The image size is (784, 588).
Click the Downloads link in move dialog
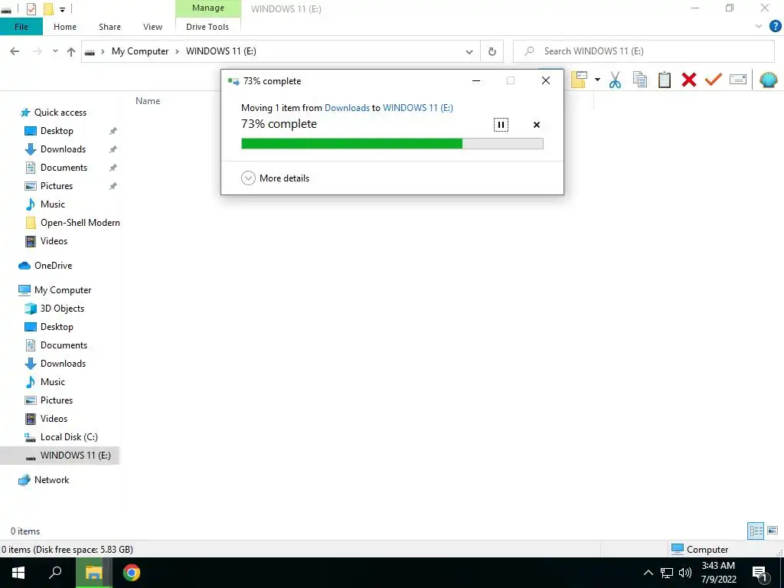coord(347,107)
